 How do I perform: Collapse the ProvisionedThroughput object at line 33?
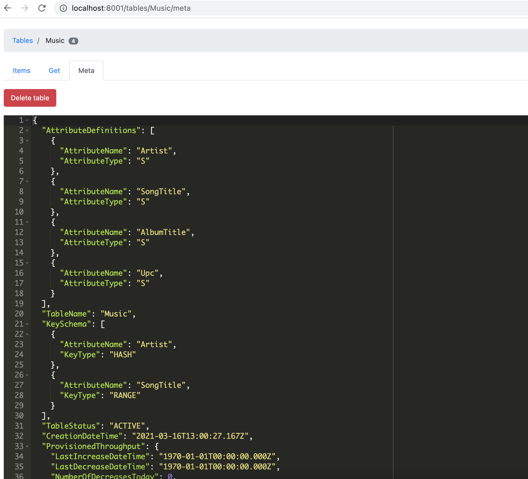pos(27,447)
